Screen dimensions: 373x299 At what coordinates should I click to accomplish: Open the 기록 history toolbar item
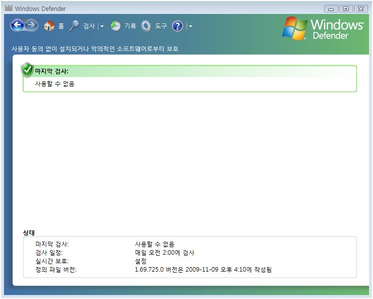[130, 26]
